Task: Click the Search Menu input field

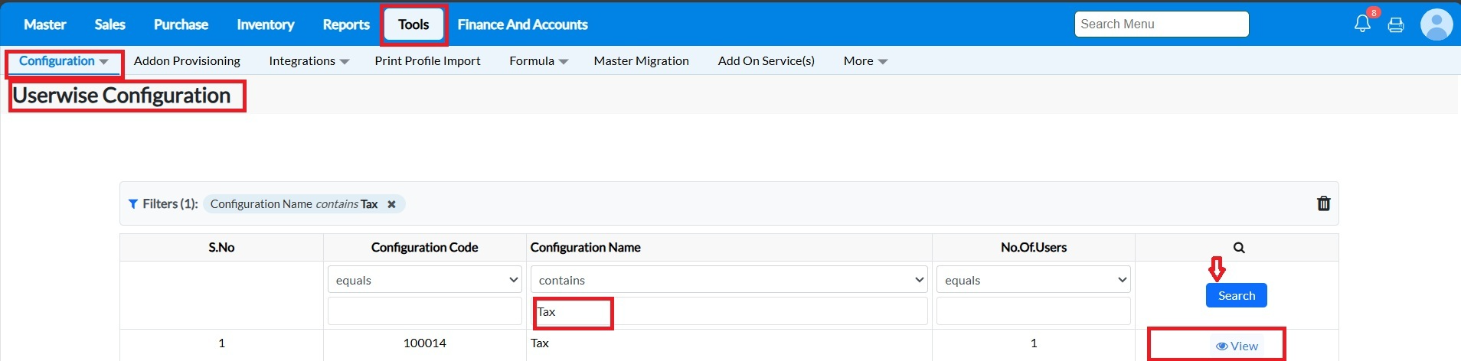Action: 1161,24
